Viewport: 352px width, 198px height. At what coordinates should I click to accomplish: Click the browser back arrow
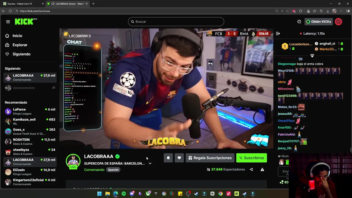(x=4, y=11)
